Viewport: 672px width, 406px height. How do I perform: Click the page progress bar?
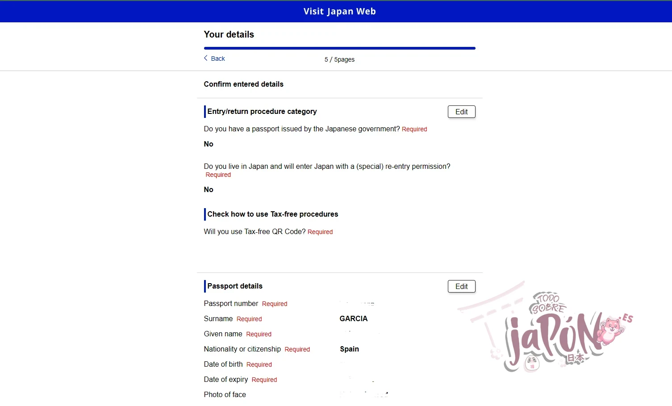pyautogui.click(x=339, y=48)
